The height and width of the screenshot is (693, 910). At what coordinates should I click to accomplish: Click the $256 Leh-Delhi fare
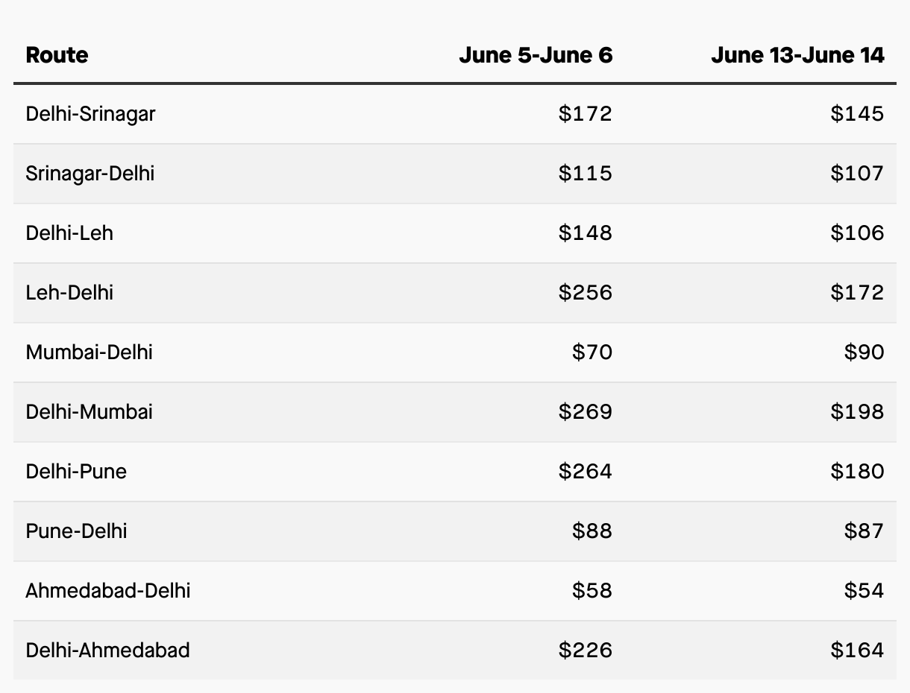pos(585,293)
